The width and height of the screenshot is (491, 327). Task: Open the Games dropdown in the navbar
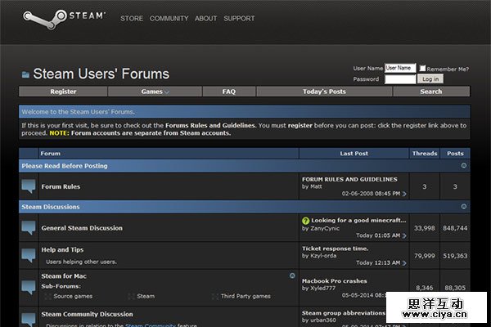click(155, 92)
